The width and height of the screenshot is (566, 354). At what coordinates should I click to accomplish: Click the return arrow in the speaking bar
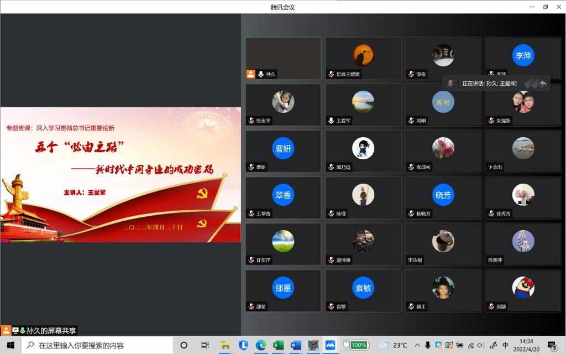tap(543, 83)
